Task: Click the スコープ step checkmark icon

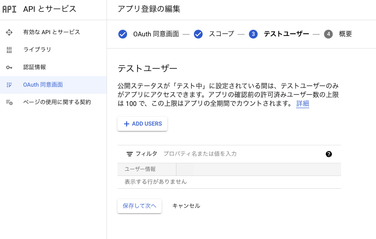Action: [198, 34]
